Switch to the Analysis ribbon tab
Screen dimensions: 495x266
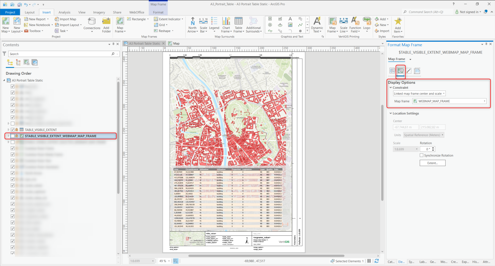point(64,12)
